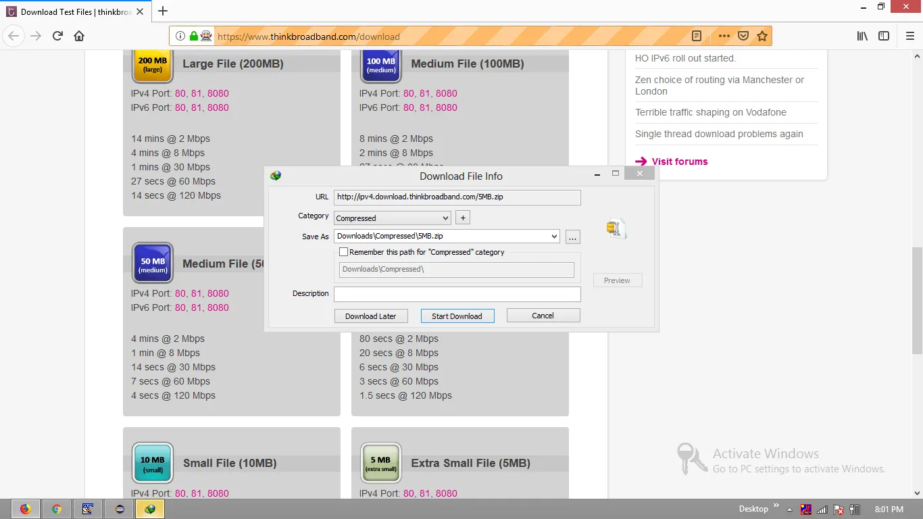The height and width of the screenshot is (519, 923).
Task: Click the Firefox home icon
Action: click(x=79, y=36)
